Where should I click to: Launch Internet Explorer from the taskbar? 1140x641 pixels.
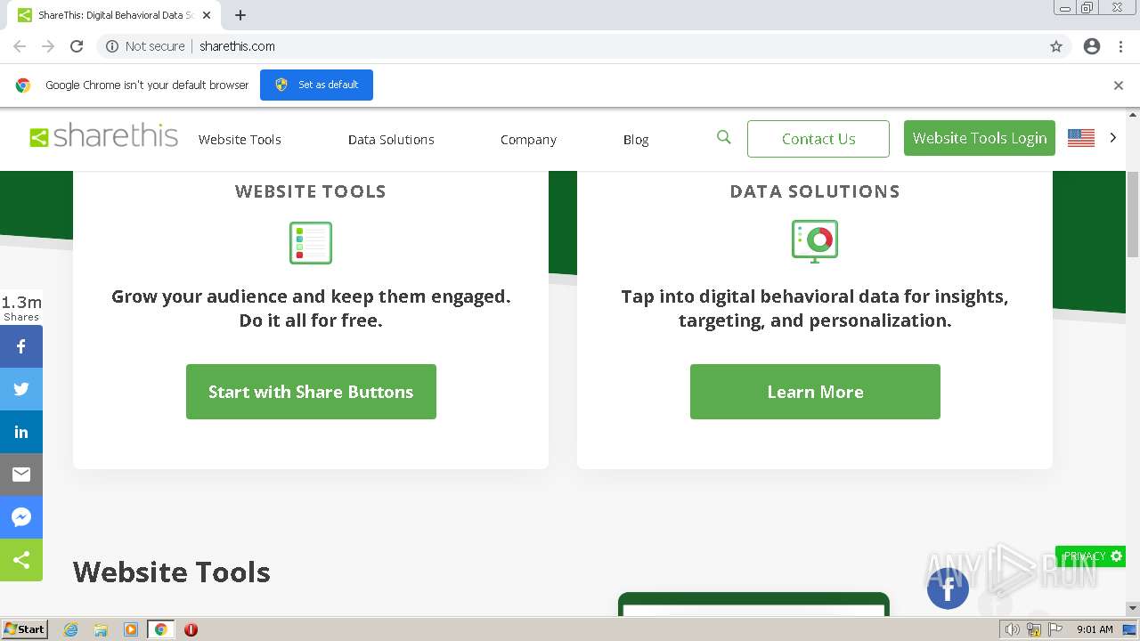click(x=71, y=629)
